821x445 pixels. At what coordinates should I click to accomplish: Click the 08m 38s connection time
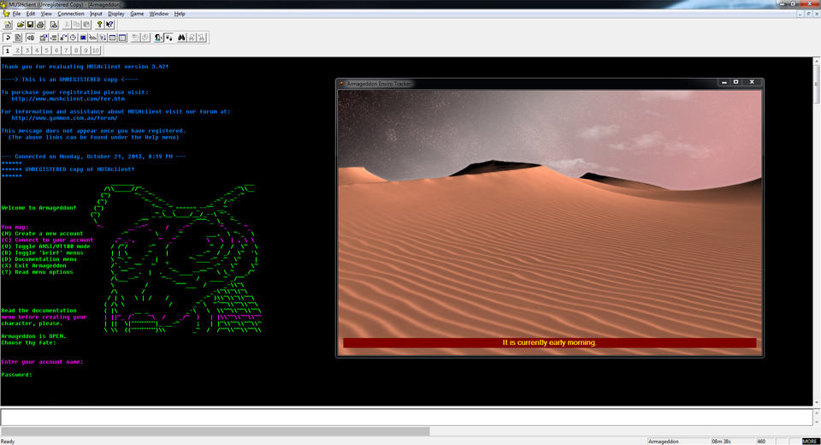[x=721, y=442]
